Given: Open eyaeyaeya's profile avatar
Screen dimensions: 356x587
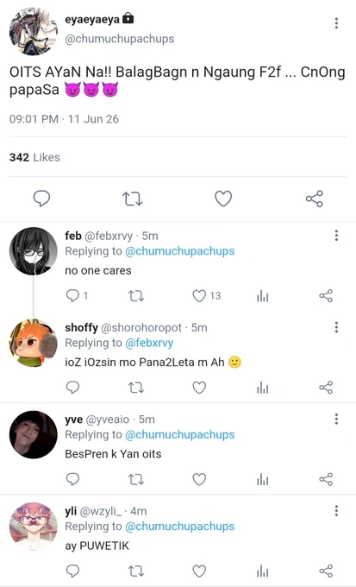Looking at the screenshot, I should tap(34, 31).
